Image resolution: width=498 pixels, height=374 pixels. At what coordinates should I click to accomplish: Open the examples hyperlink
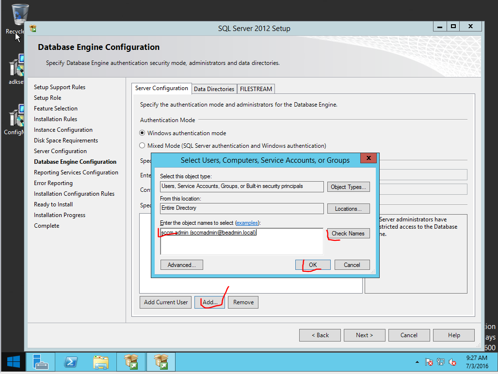pos(247,223)
